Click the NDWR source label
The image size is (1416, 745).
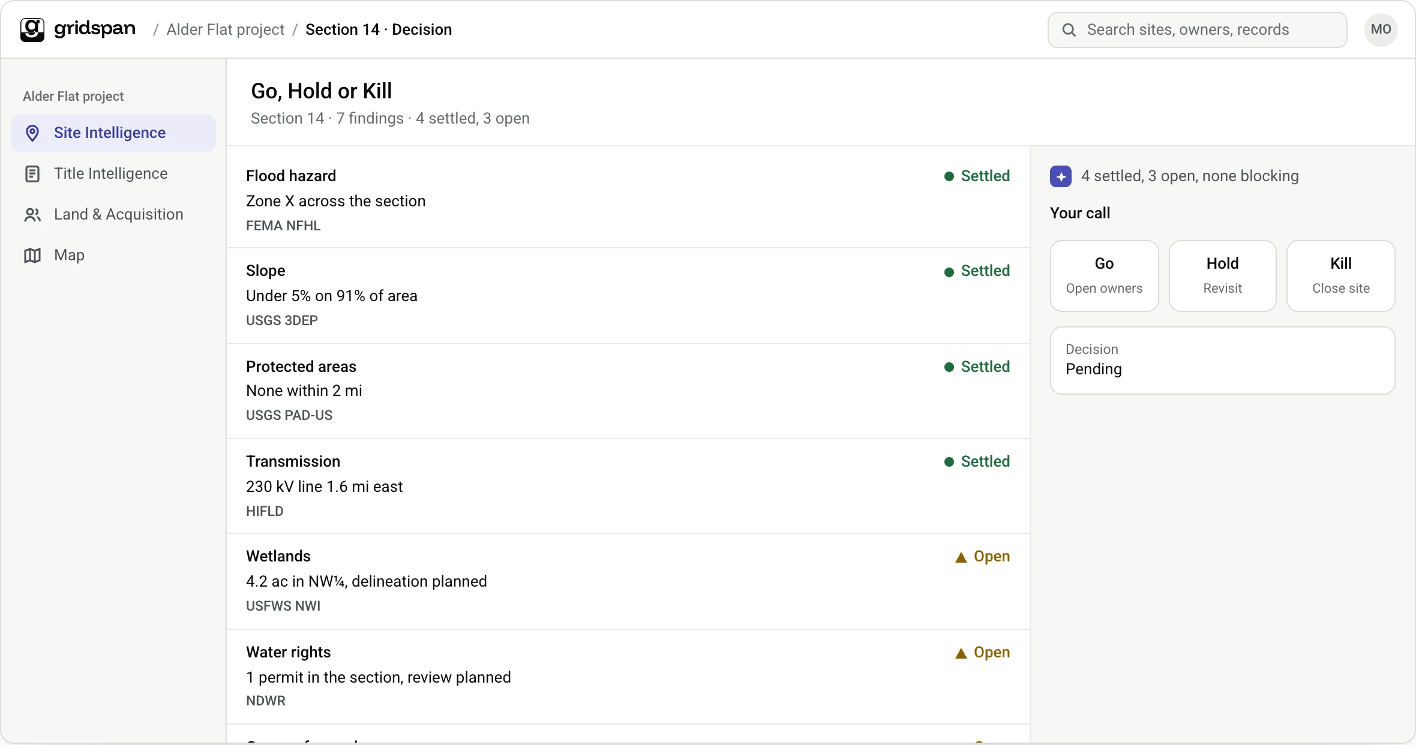[x=266, y=701]
